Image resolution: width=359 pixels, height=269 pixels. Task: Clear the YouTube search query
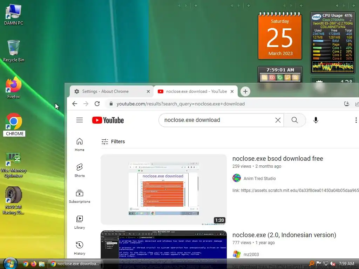coord(278,120)
